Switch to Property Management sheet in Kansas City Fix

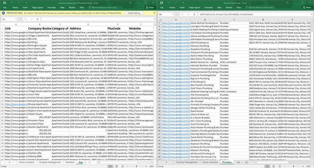tap(187, 162)
